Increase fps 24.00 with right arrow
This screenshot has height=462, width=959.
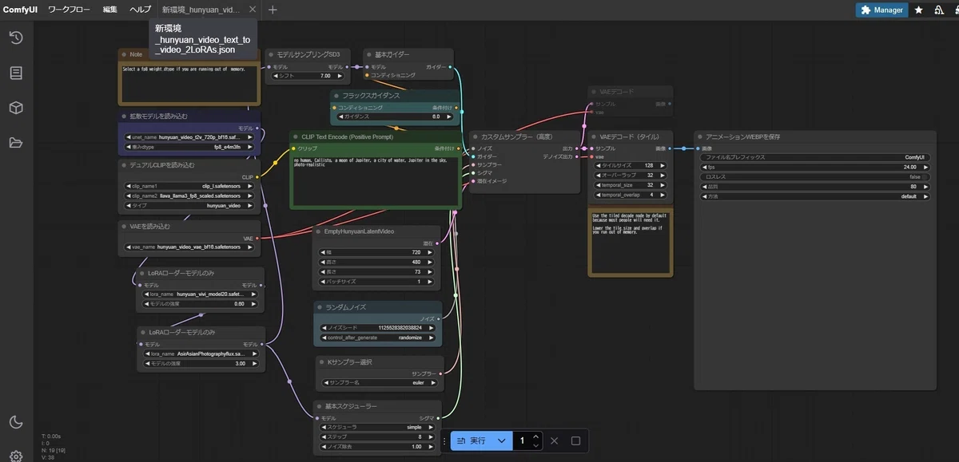tap(925, 167)
